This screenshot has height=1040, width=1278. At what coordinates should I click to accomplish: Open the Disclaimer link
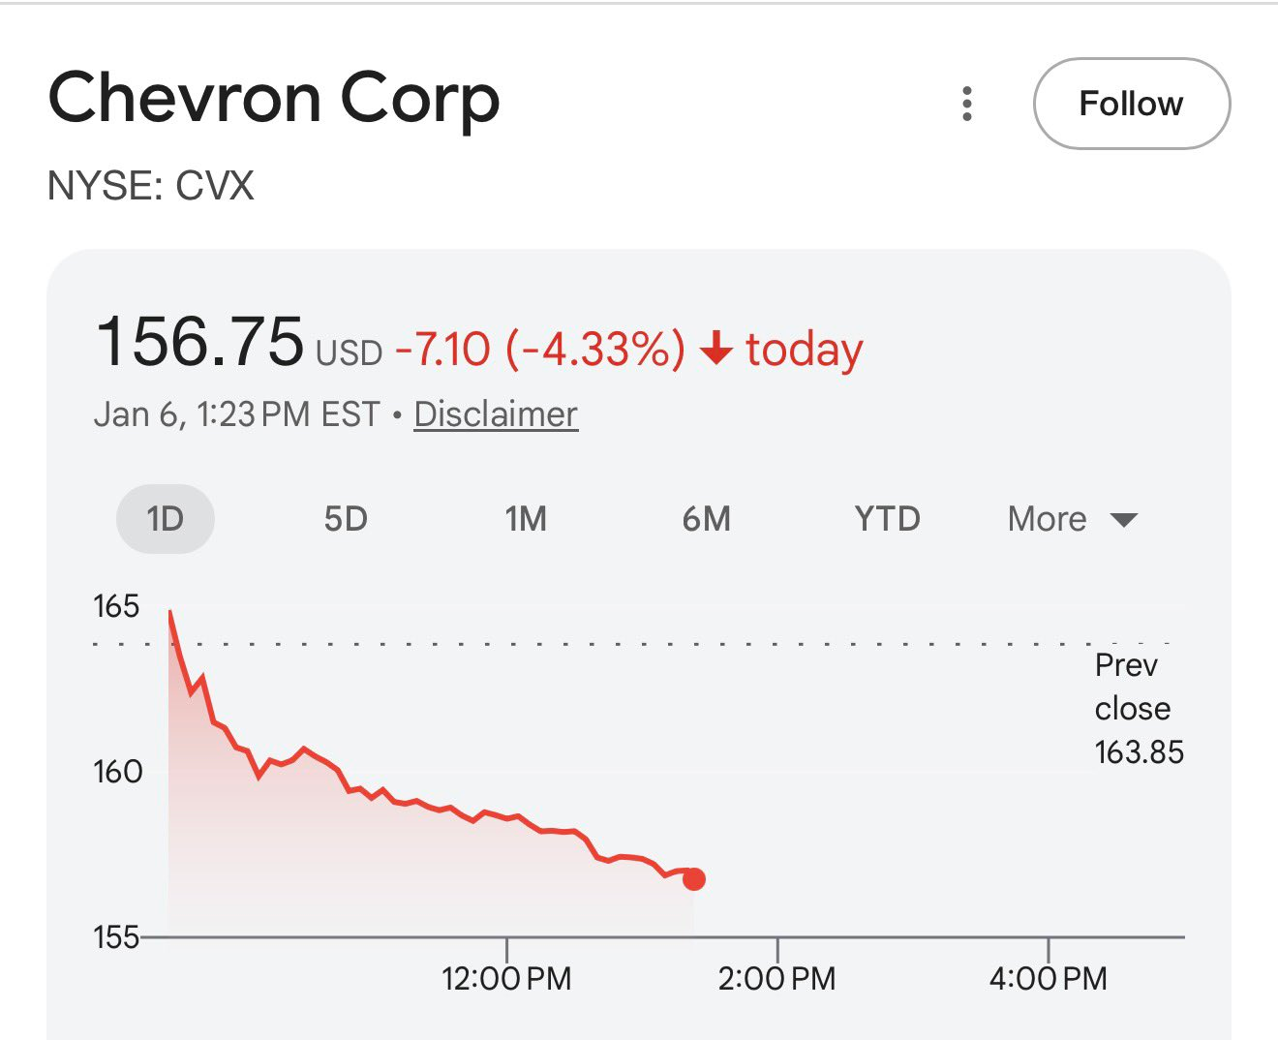point(496,414)
